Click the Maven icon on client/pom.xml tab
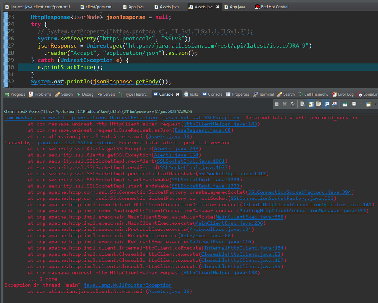This screenshot has width=378, height=303. [x=82, y=7]
